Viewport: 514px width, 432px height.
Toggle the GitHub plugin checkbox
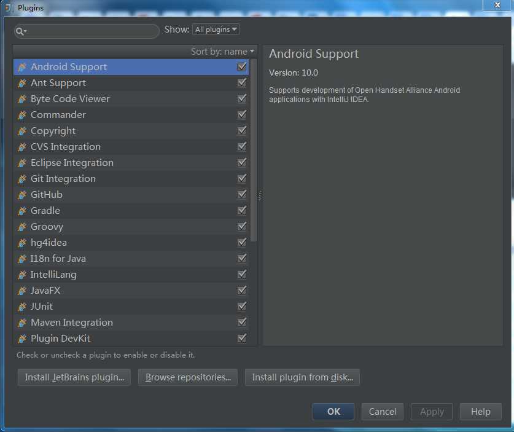[x=242, y=194]
